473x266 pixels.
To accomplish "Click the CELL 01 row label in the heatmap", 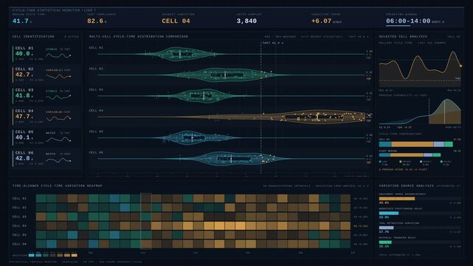I will [19, 198].
